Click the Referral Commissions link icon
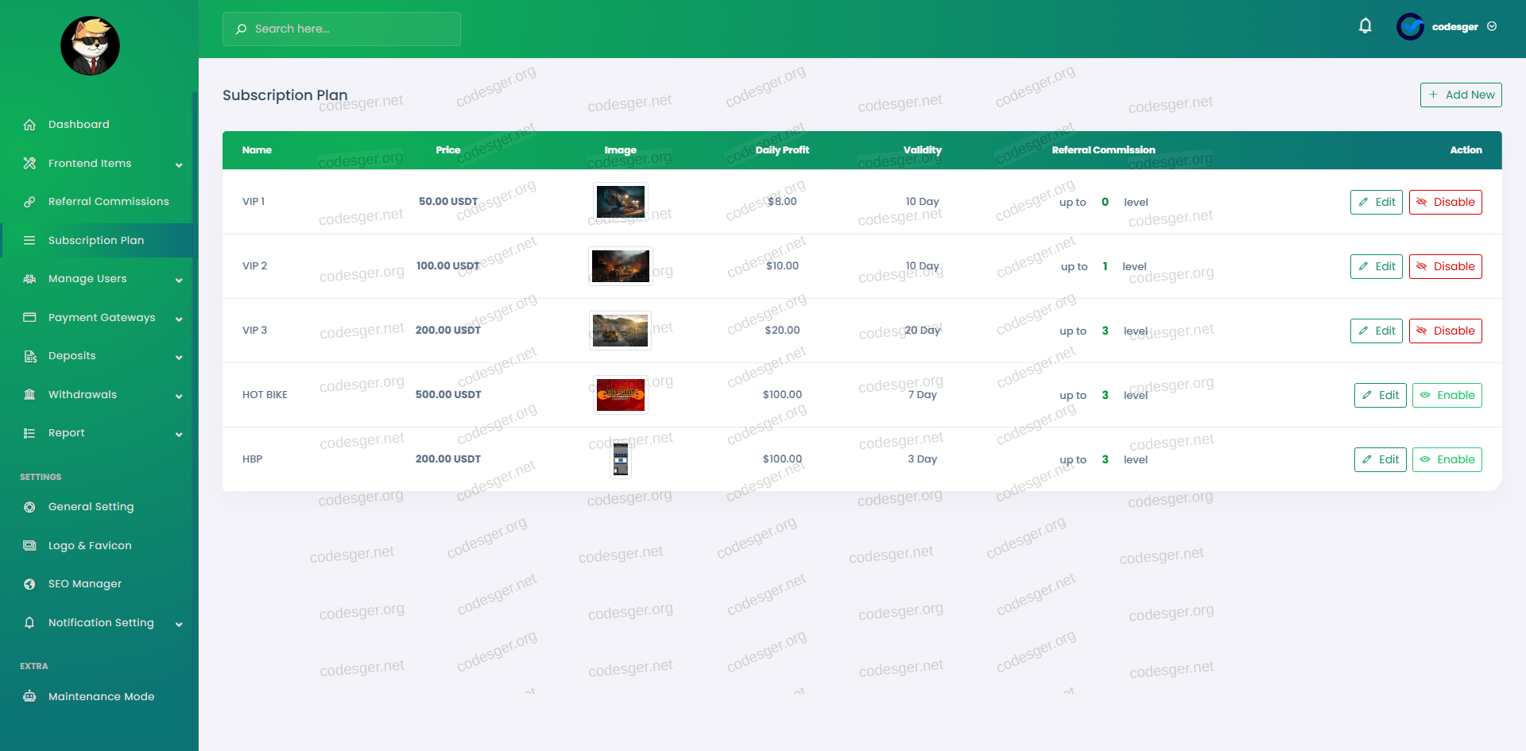This screenshot has width=1526, height=751. click(x=29, y=202)
